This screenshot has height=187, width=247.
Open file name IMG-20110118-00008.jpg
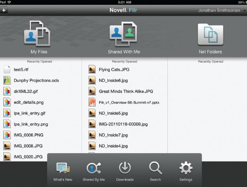(x=123, y=124)
